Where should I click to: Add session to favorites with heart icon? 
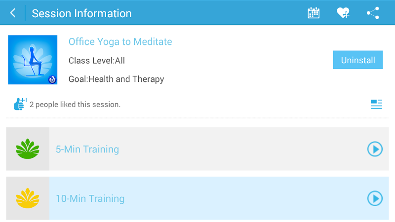tap(343, 13)
